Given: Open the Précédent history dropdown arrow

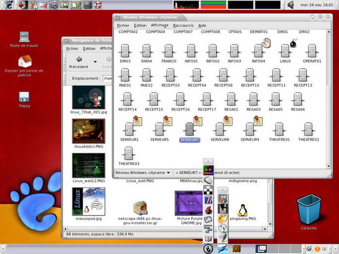Looking at the screenshot, I should click(x=95, y=61).
